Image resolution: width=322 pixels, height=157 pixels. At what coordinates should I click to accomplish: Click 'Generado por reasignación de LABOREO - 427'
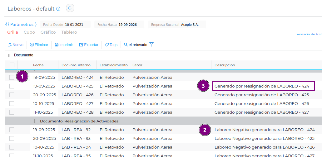tap(262, 112)
